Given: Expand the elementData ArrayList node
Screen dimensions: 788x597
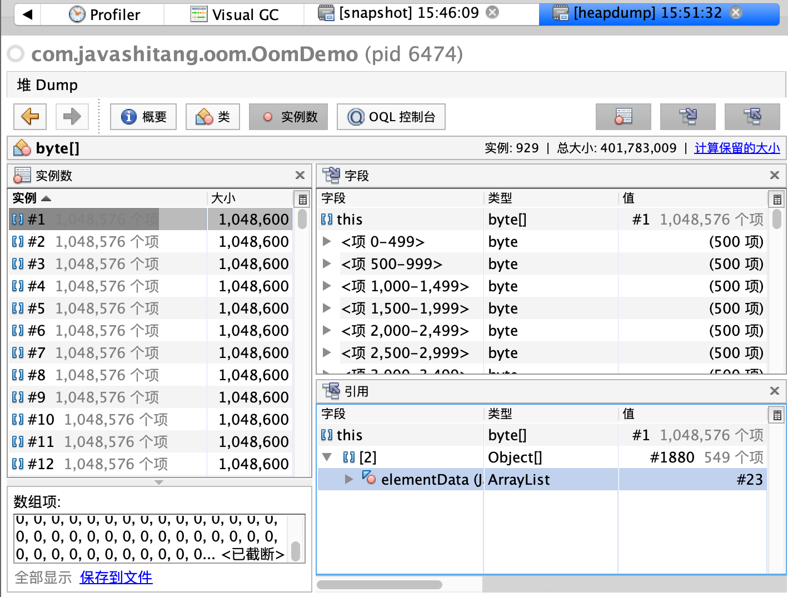Looking at the screenshot, I should pyautogui.click(x=349, y=479).
